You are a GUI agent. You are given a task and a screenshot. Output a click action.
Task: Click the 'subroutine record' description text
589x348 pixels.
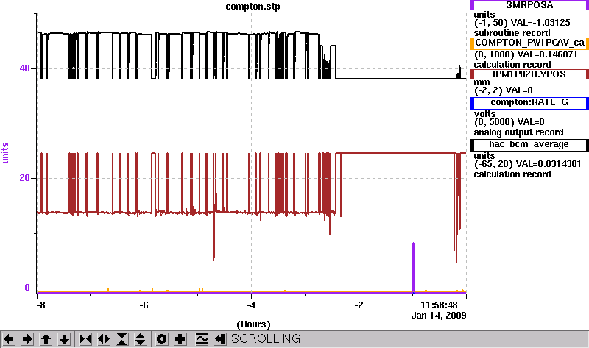(x=512, y=32)
